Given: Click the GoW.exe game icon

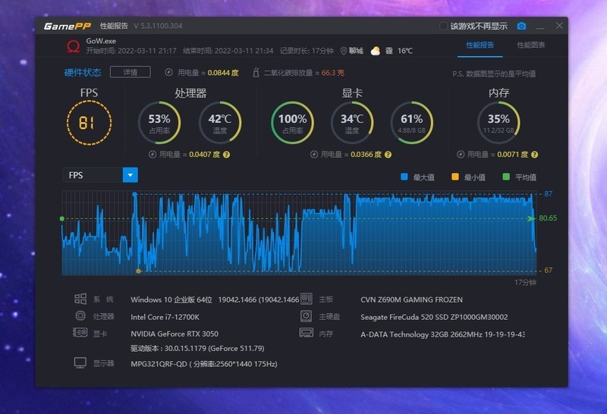Looking at the screenshot, I should point(73,45).
